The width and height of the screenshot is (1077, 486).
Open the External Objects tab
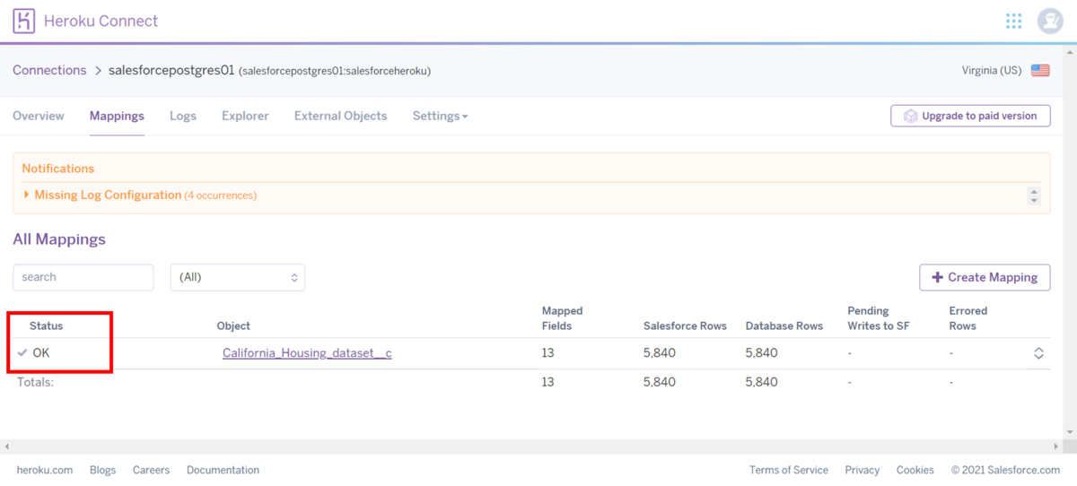click(x=341, y=116)
